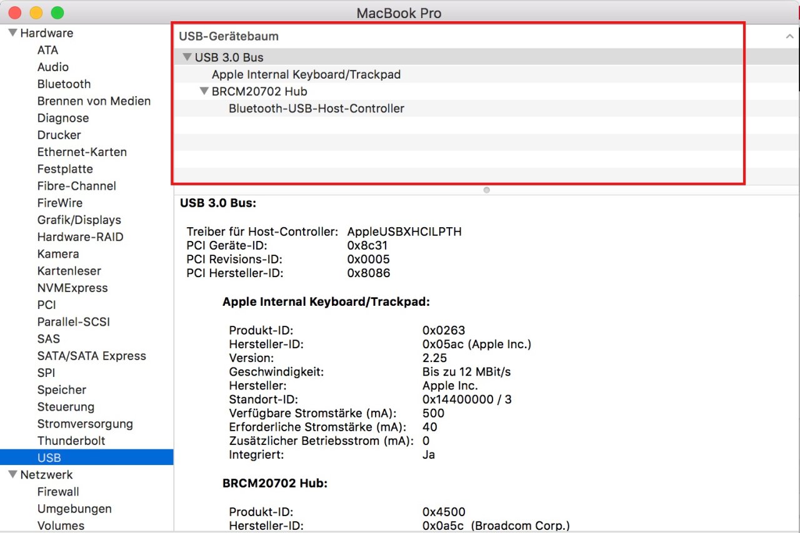Image resolution: width=800 pixels, height=533 pixels.
Task: Show Grafik/Displays information
Action: click(79, 220)
